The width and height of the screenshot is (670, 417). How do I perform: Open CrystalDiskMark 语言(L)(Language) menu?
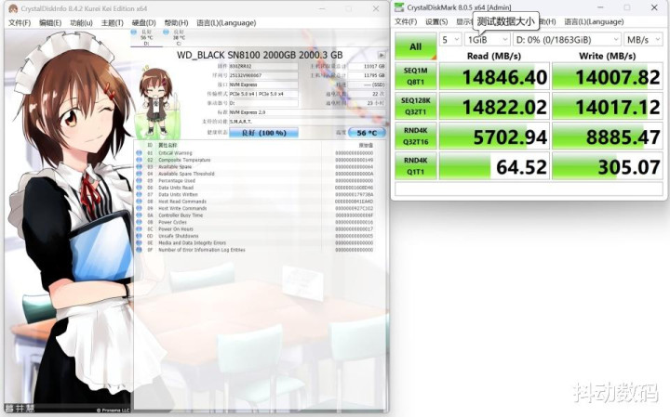tap(594, 21)
